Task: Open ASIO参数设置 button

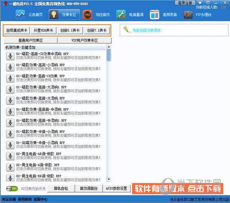Action: pos(116,188)
